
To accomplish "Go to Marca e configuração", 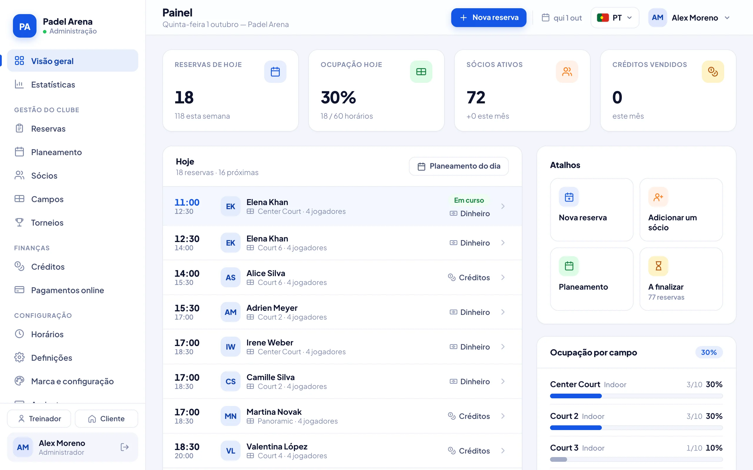I will point(72,381).
